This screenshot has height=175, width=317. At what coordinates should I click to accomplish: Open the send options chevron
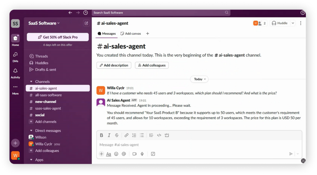point(298,154)
